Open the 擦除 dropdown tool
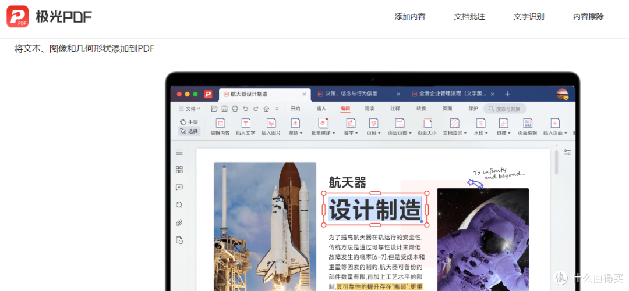The image size is (629, 291). pos(296,127)
